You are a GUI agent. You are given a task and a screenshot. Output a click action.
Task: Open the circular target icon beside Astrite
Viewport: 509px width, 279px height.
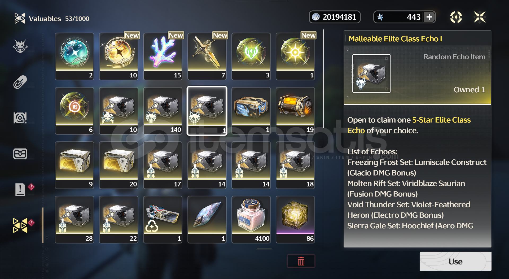click(456, 17)
